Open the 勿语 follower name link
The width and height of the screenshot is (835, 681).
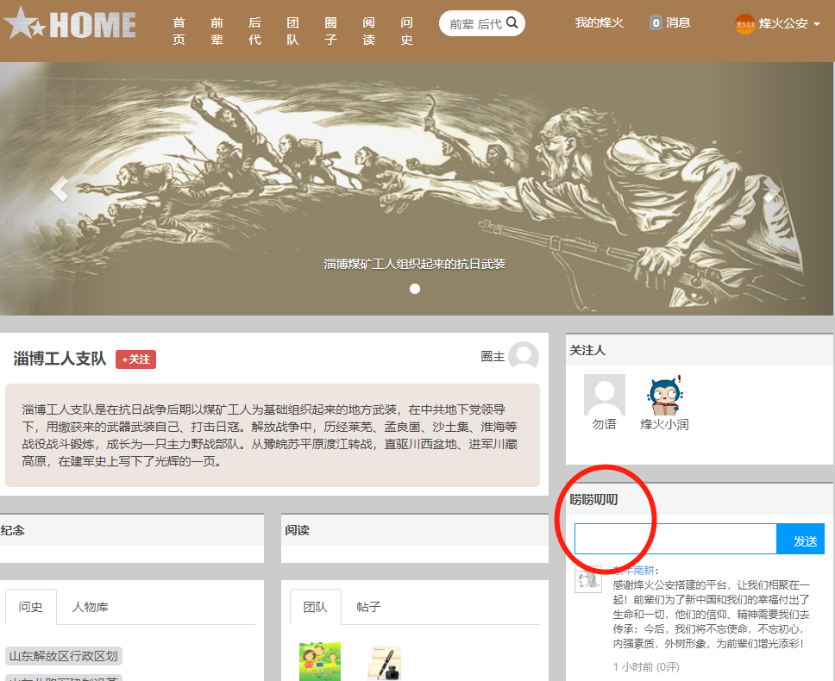click(605, 425)
